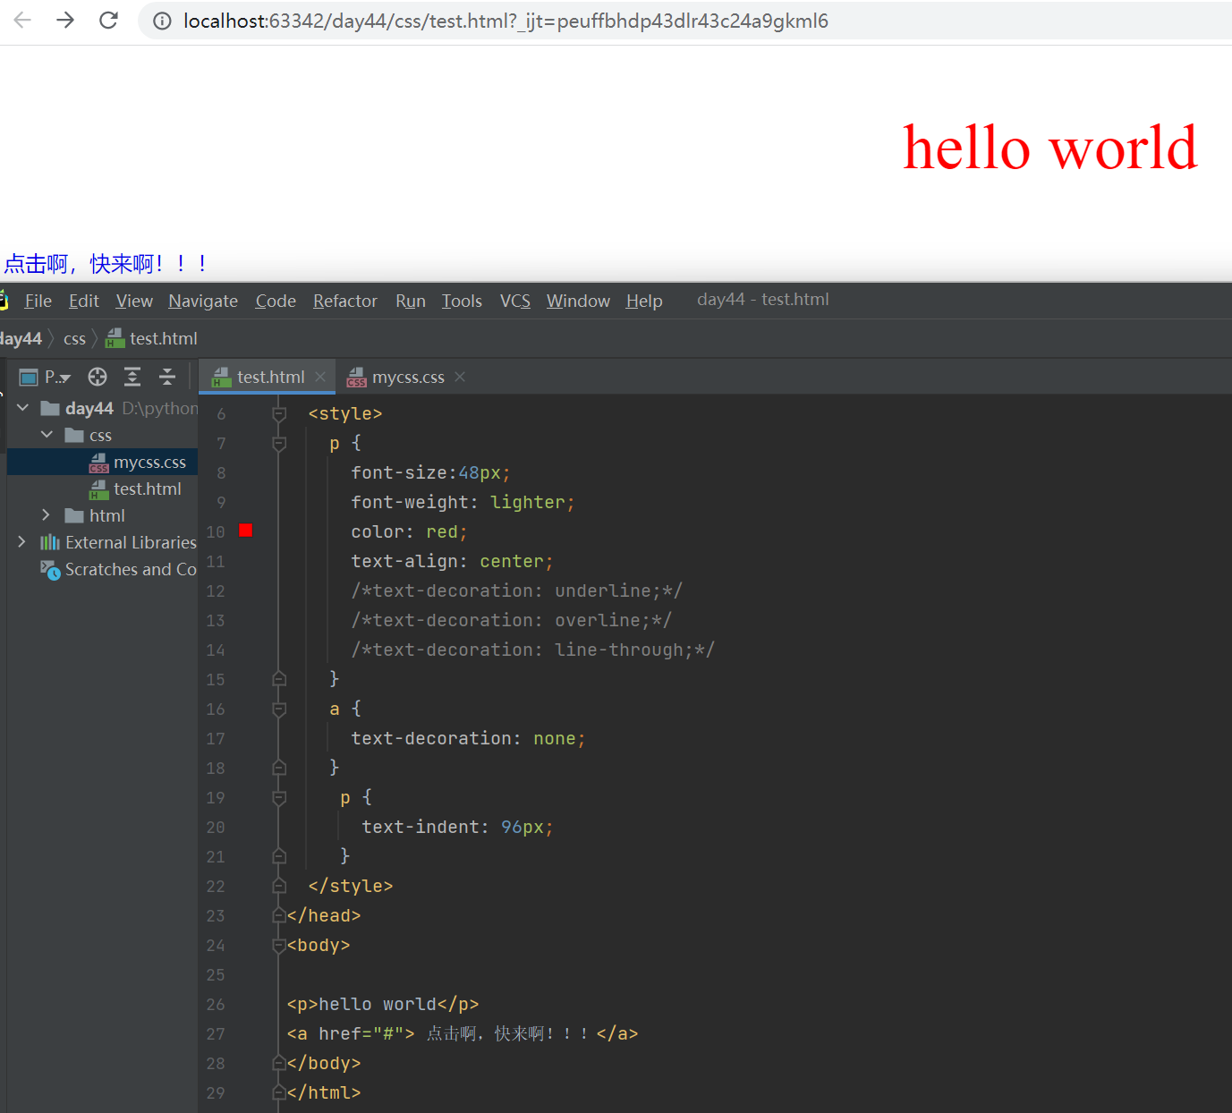Expand the External Libraries node

[22, 542]
